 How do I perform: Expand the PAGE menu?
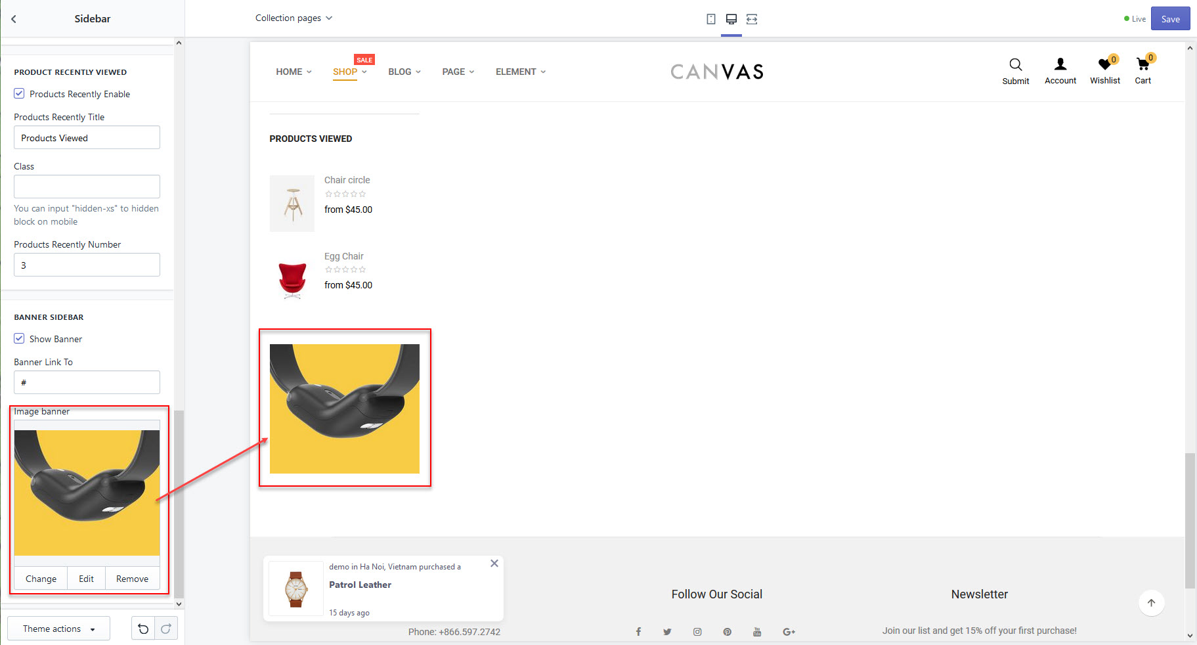tap(458, 72)
